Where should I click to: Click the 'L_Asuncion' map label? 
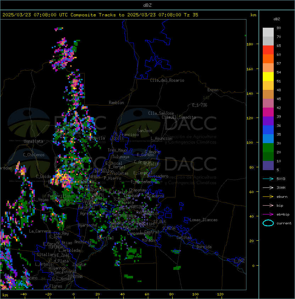161,138
